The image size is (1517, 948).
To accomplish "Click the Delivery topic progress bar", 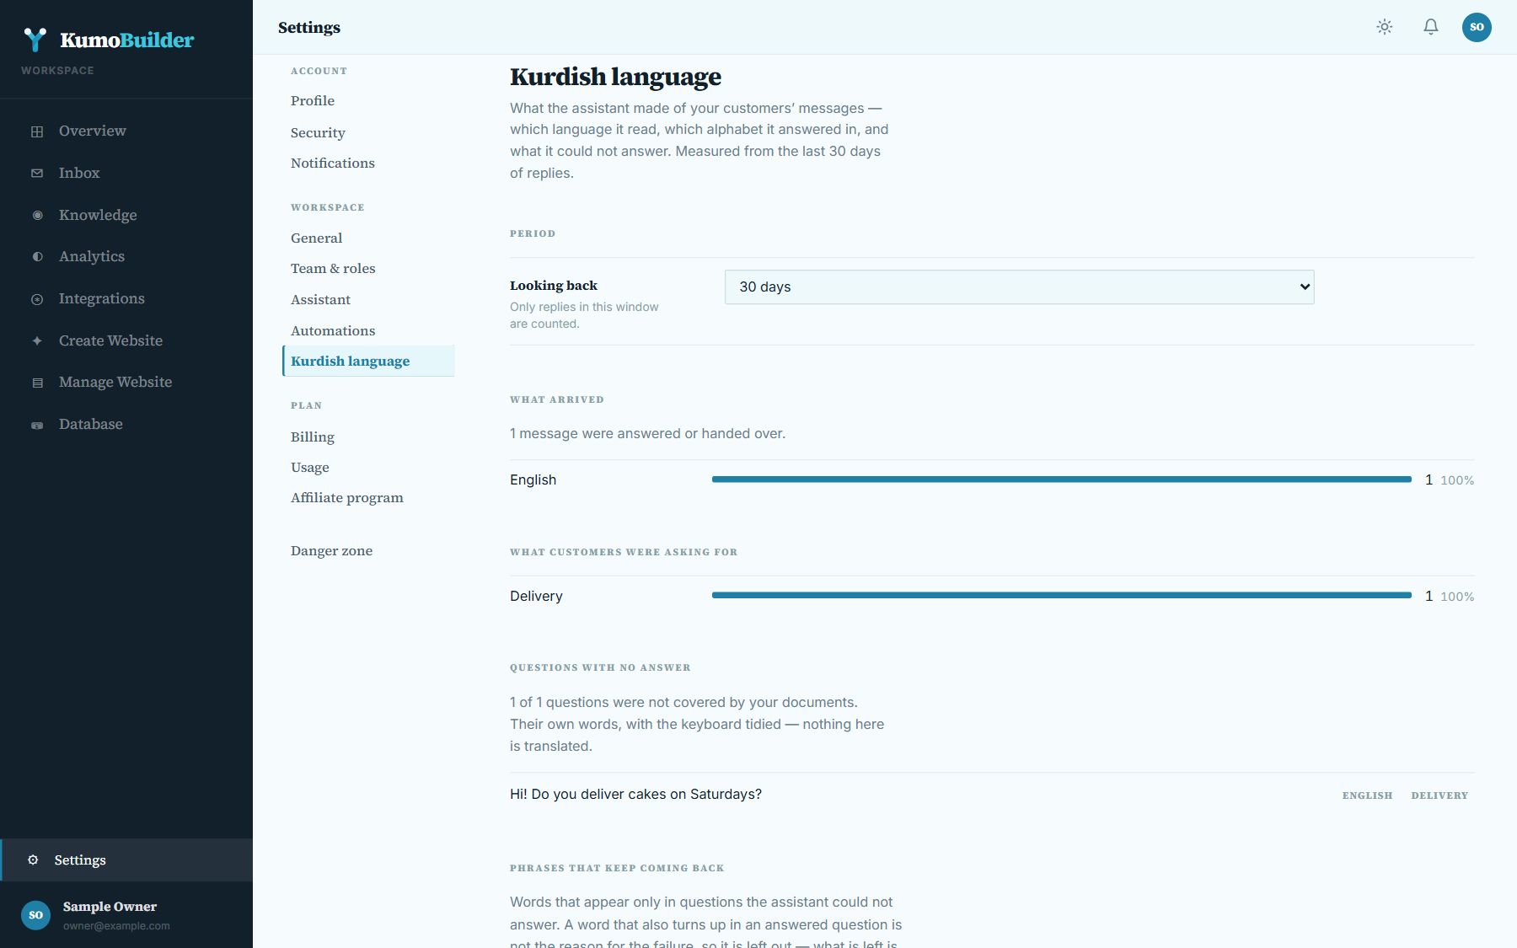I will point(1062,595).
